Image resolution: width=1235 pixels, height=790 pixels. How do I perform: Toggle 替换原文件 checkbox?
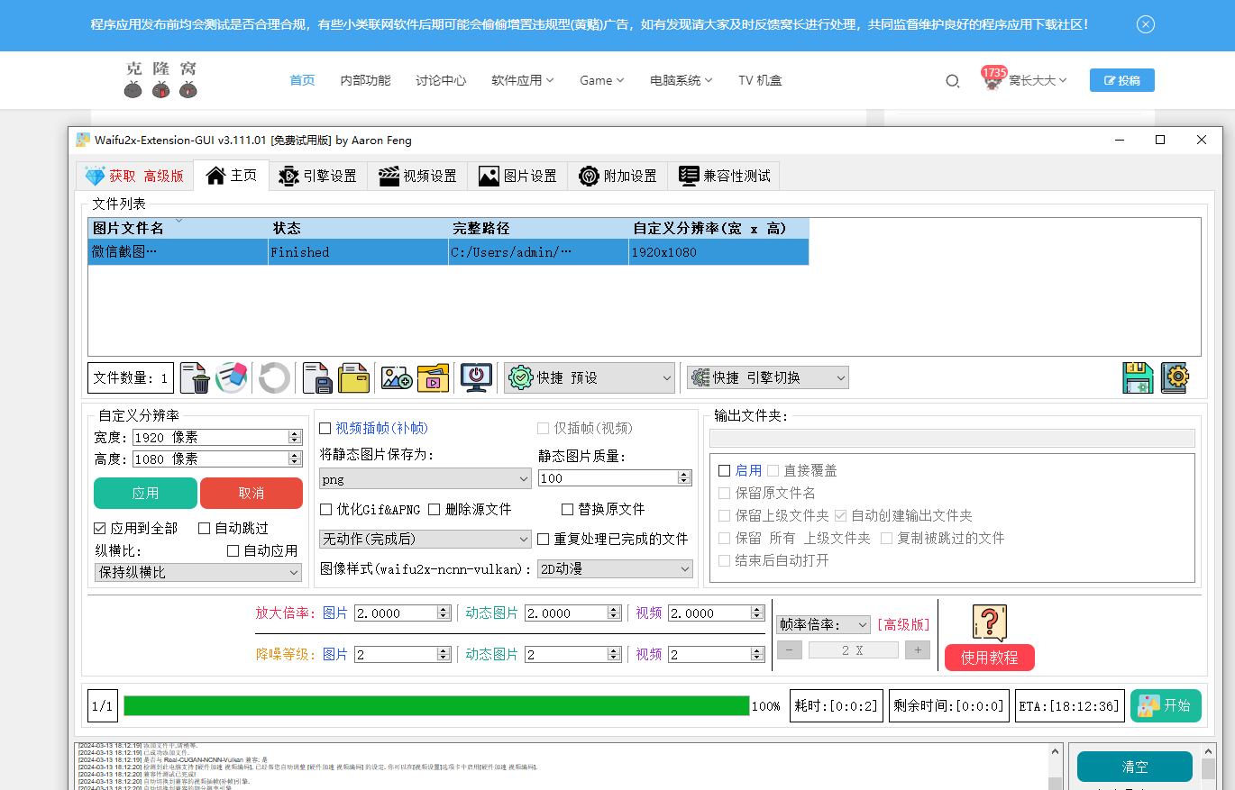pos(567,510)
